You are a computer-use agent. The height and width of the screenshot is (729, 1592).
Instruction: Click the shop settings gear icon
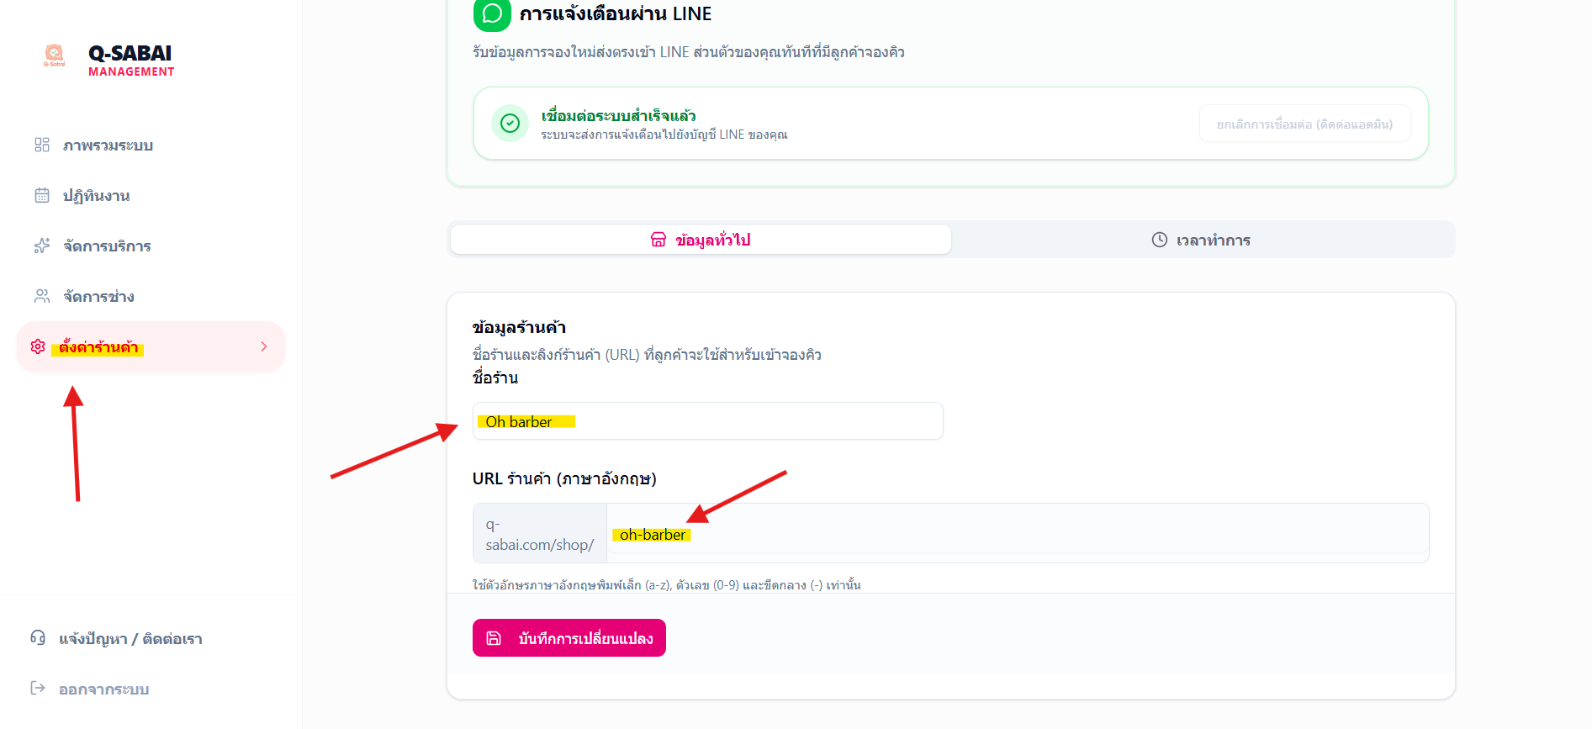click(x=38, y=346)
